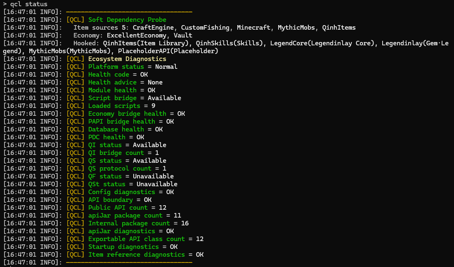The image size is (454, 267).
Task: Click 'Minecraft' in item sources
Action: [x=254, y=28]
